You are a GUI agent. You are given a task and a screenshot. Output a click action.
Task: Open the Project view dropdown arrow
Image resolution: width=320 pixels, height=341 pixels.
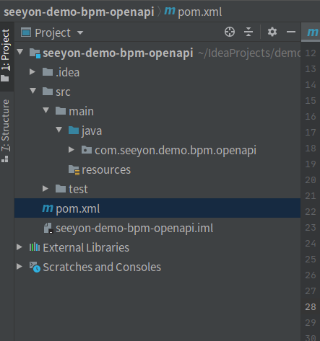(80, 32)
